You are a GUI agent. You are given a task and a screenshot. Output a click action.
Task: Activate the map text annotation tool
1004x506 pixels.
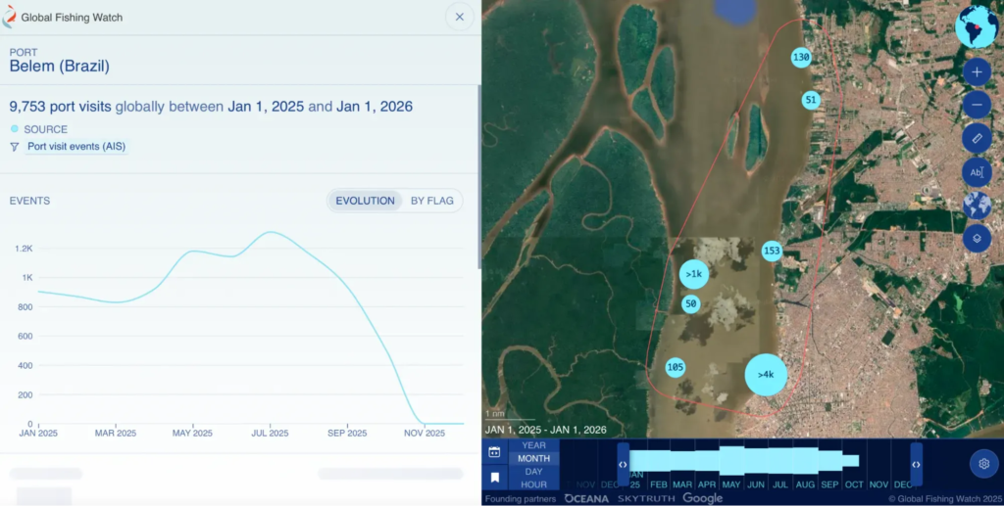(x=977, y=172)
